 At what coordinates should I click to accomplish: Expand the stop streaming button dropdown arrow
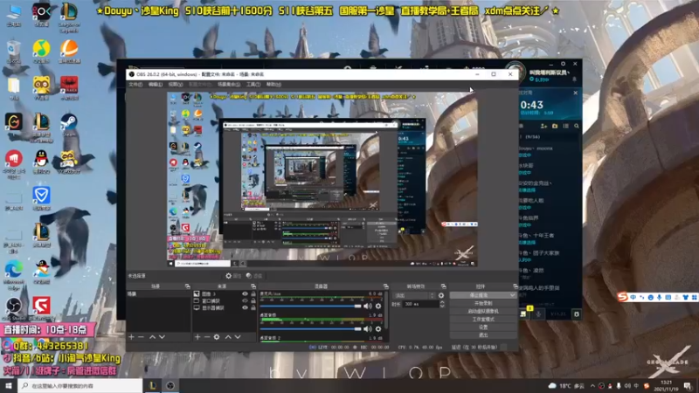click(x=512, y=295)
